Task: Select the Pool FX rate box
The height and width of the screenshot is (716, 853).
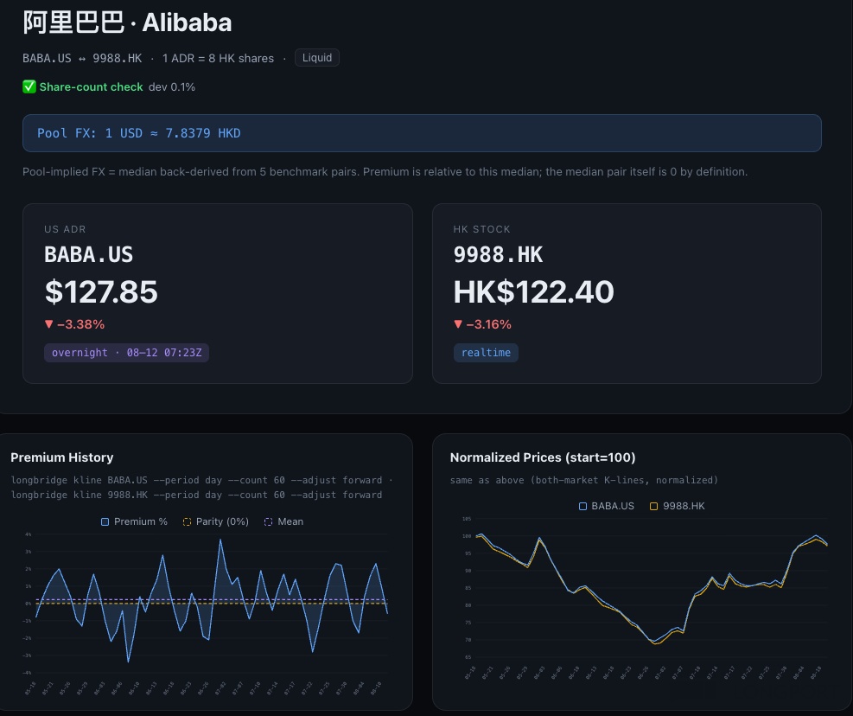Action: 422,133
